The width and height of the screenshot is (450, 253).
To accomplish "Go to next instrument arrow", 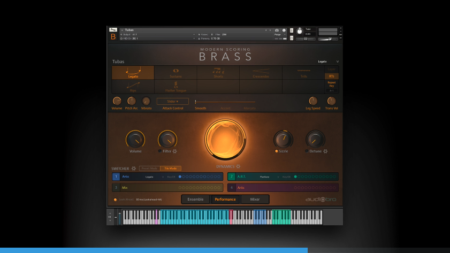I will tap(270, 30).
